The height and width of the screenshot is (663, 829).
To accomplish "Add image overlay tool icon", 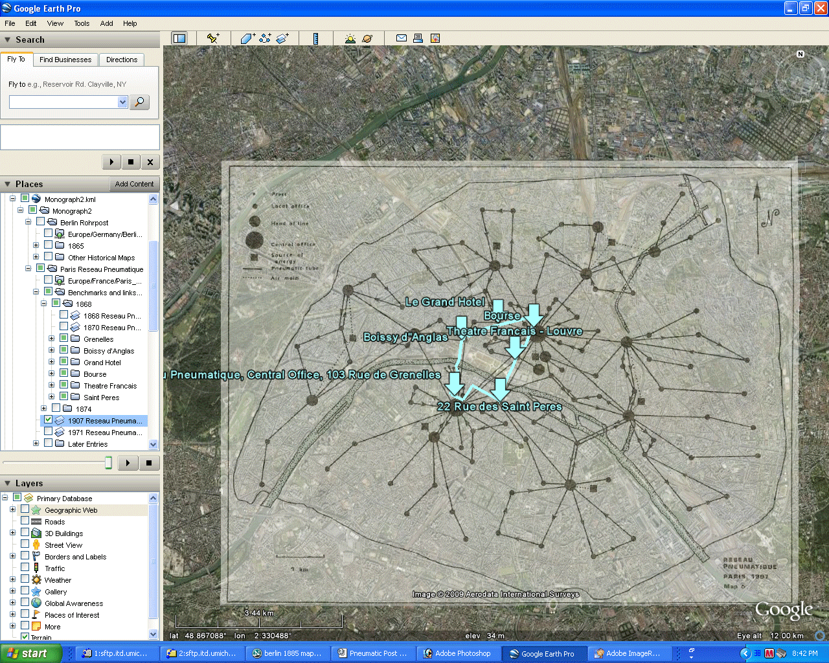I will (282, 38).
